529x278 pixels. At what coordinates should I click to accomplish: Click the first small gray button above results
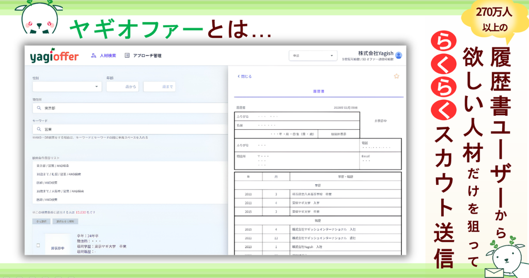point(41,221)
